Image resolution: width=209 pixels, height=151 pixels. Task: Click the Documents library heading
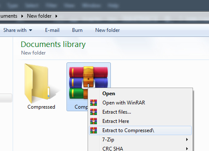[x=53, y=44]
